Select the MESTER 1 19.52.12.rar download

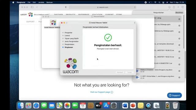pyautogui.click(x=168, y=58)
